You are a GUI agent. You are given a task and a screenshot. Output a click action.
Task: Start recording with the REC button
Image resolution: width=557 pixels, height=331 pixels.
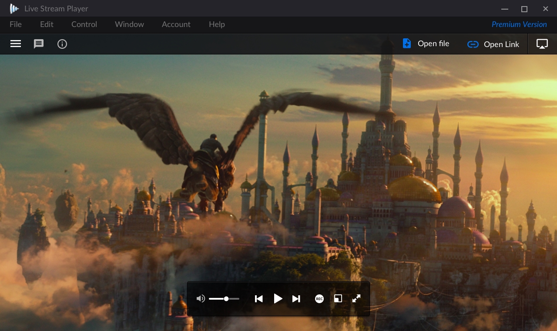319,299
